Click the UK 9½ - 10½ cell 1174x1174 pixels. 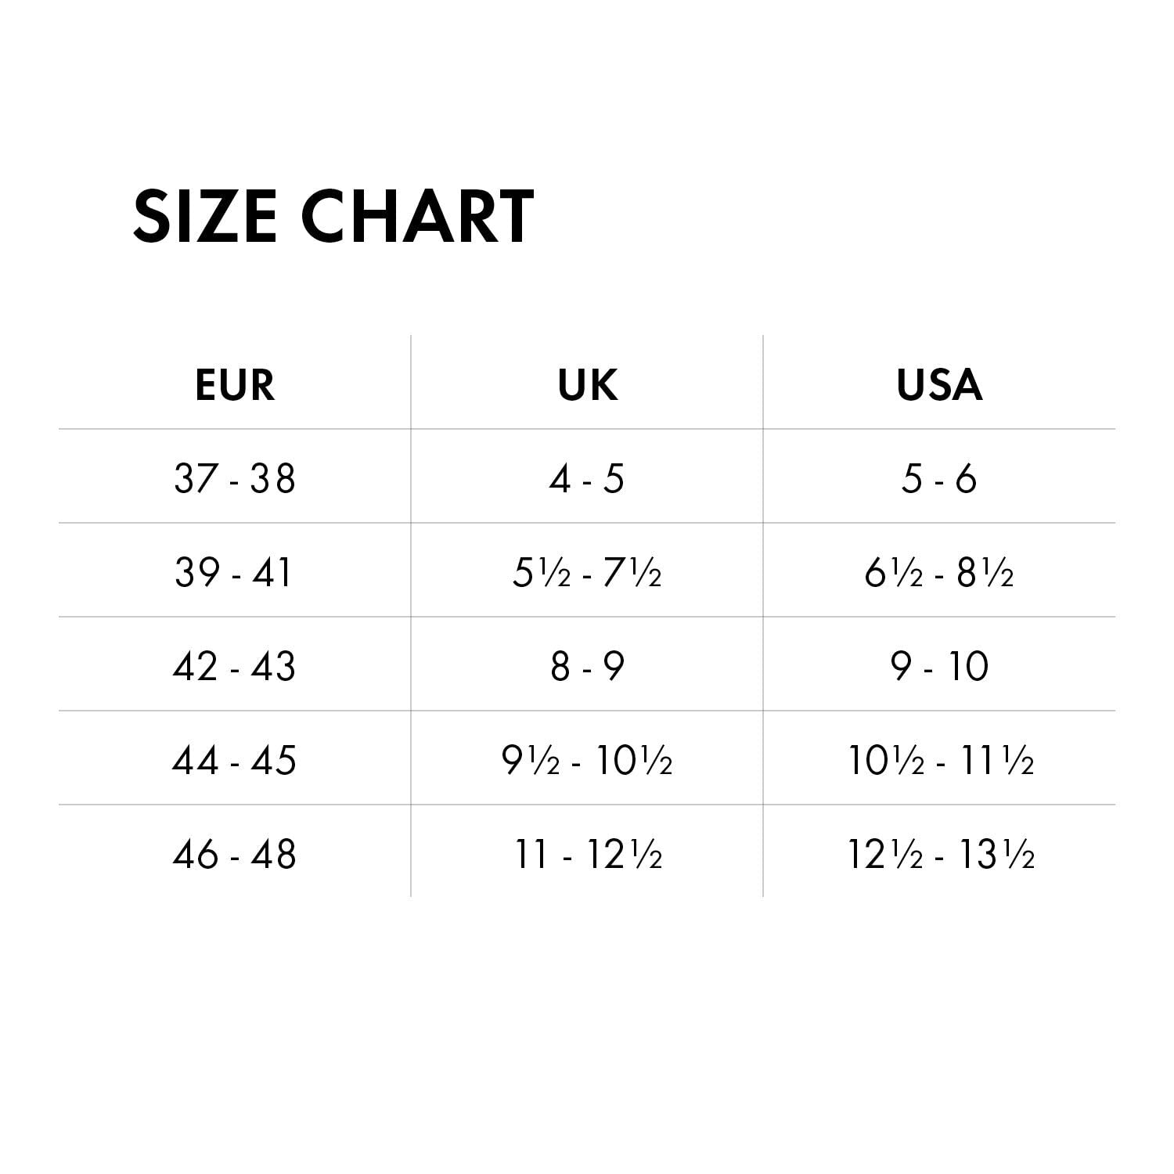[x=587, y=760]
